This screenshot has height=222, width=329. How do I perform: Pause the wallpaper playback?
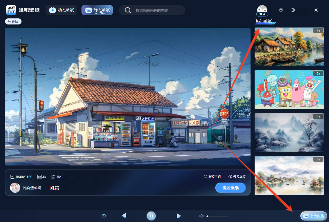coord(151,216)
